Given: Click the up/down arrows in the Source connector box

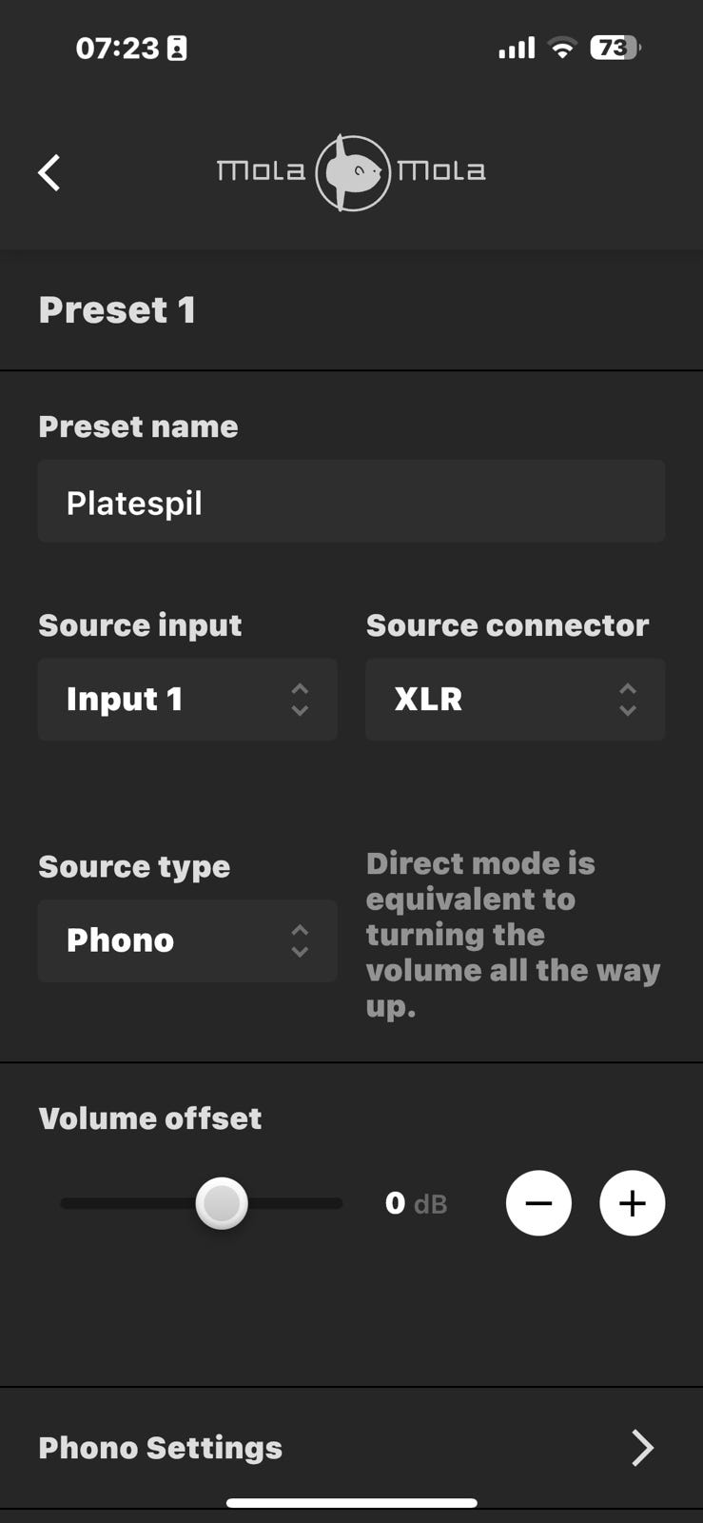Looking at the screenshot, I should point(627,700).
